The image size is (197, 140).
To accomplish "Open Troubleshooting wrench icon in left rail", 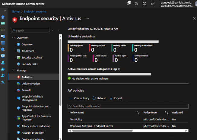I will 3,82.
